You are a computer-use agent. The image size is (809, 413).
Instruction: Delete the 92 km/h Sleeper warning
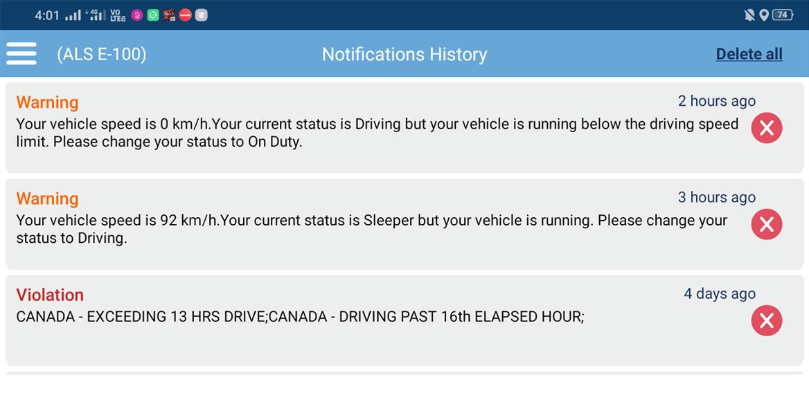pos(766,224)
